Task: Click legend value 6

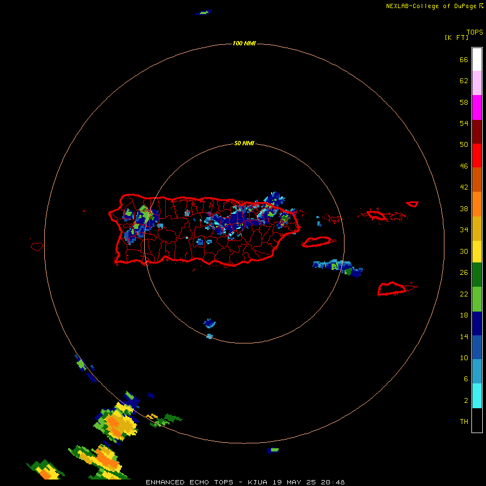Action: point(465,379)
